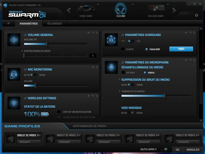Reset the Paramètres Surround panel
This screenshot has height=154, width=205.
pyautogui.click(x=190, y=33)
